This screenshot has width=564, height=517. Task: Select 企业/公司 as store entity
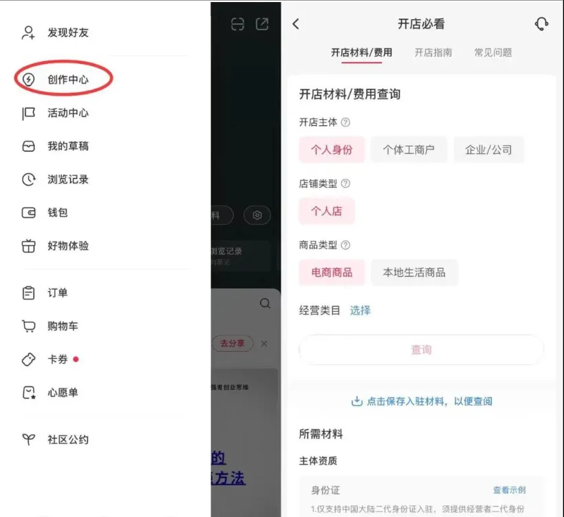[x=488, y=149]
